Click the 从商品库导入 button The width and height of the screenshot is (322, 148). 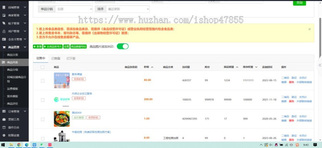tap(53, 46)
